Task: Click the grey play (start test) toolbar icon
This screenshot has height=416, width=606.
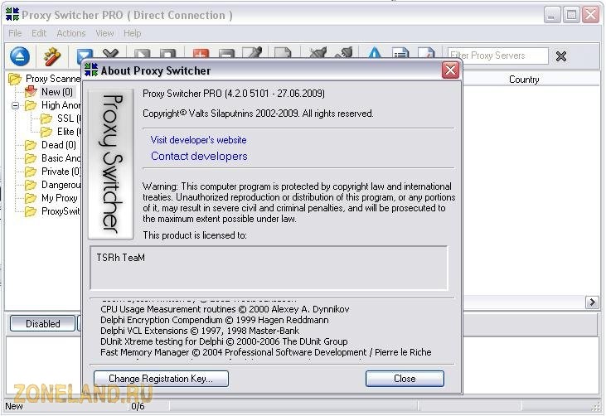Action: tap(142, 55)
